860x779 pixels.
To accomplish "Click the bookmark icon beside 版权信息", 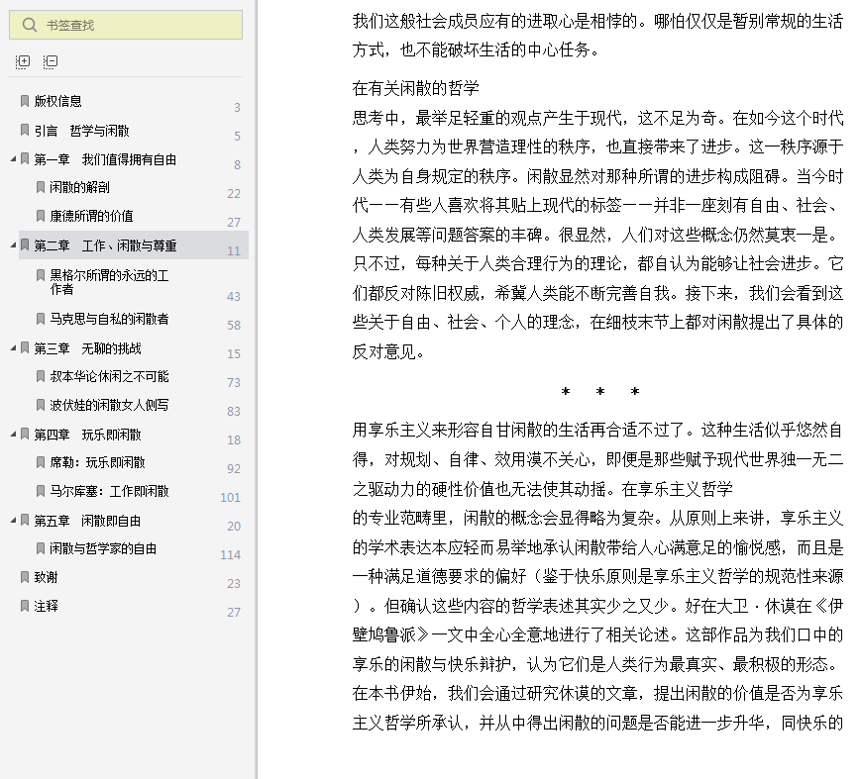I will (x=25, y=101).
